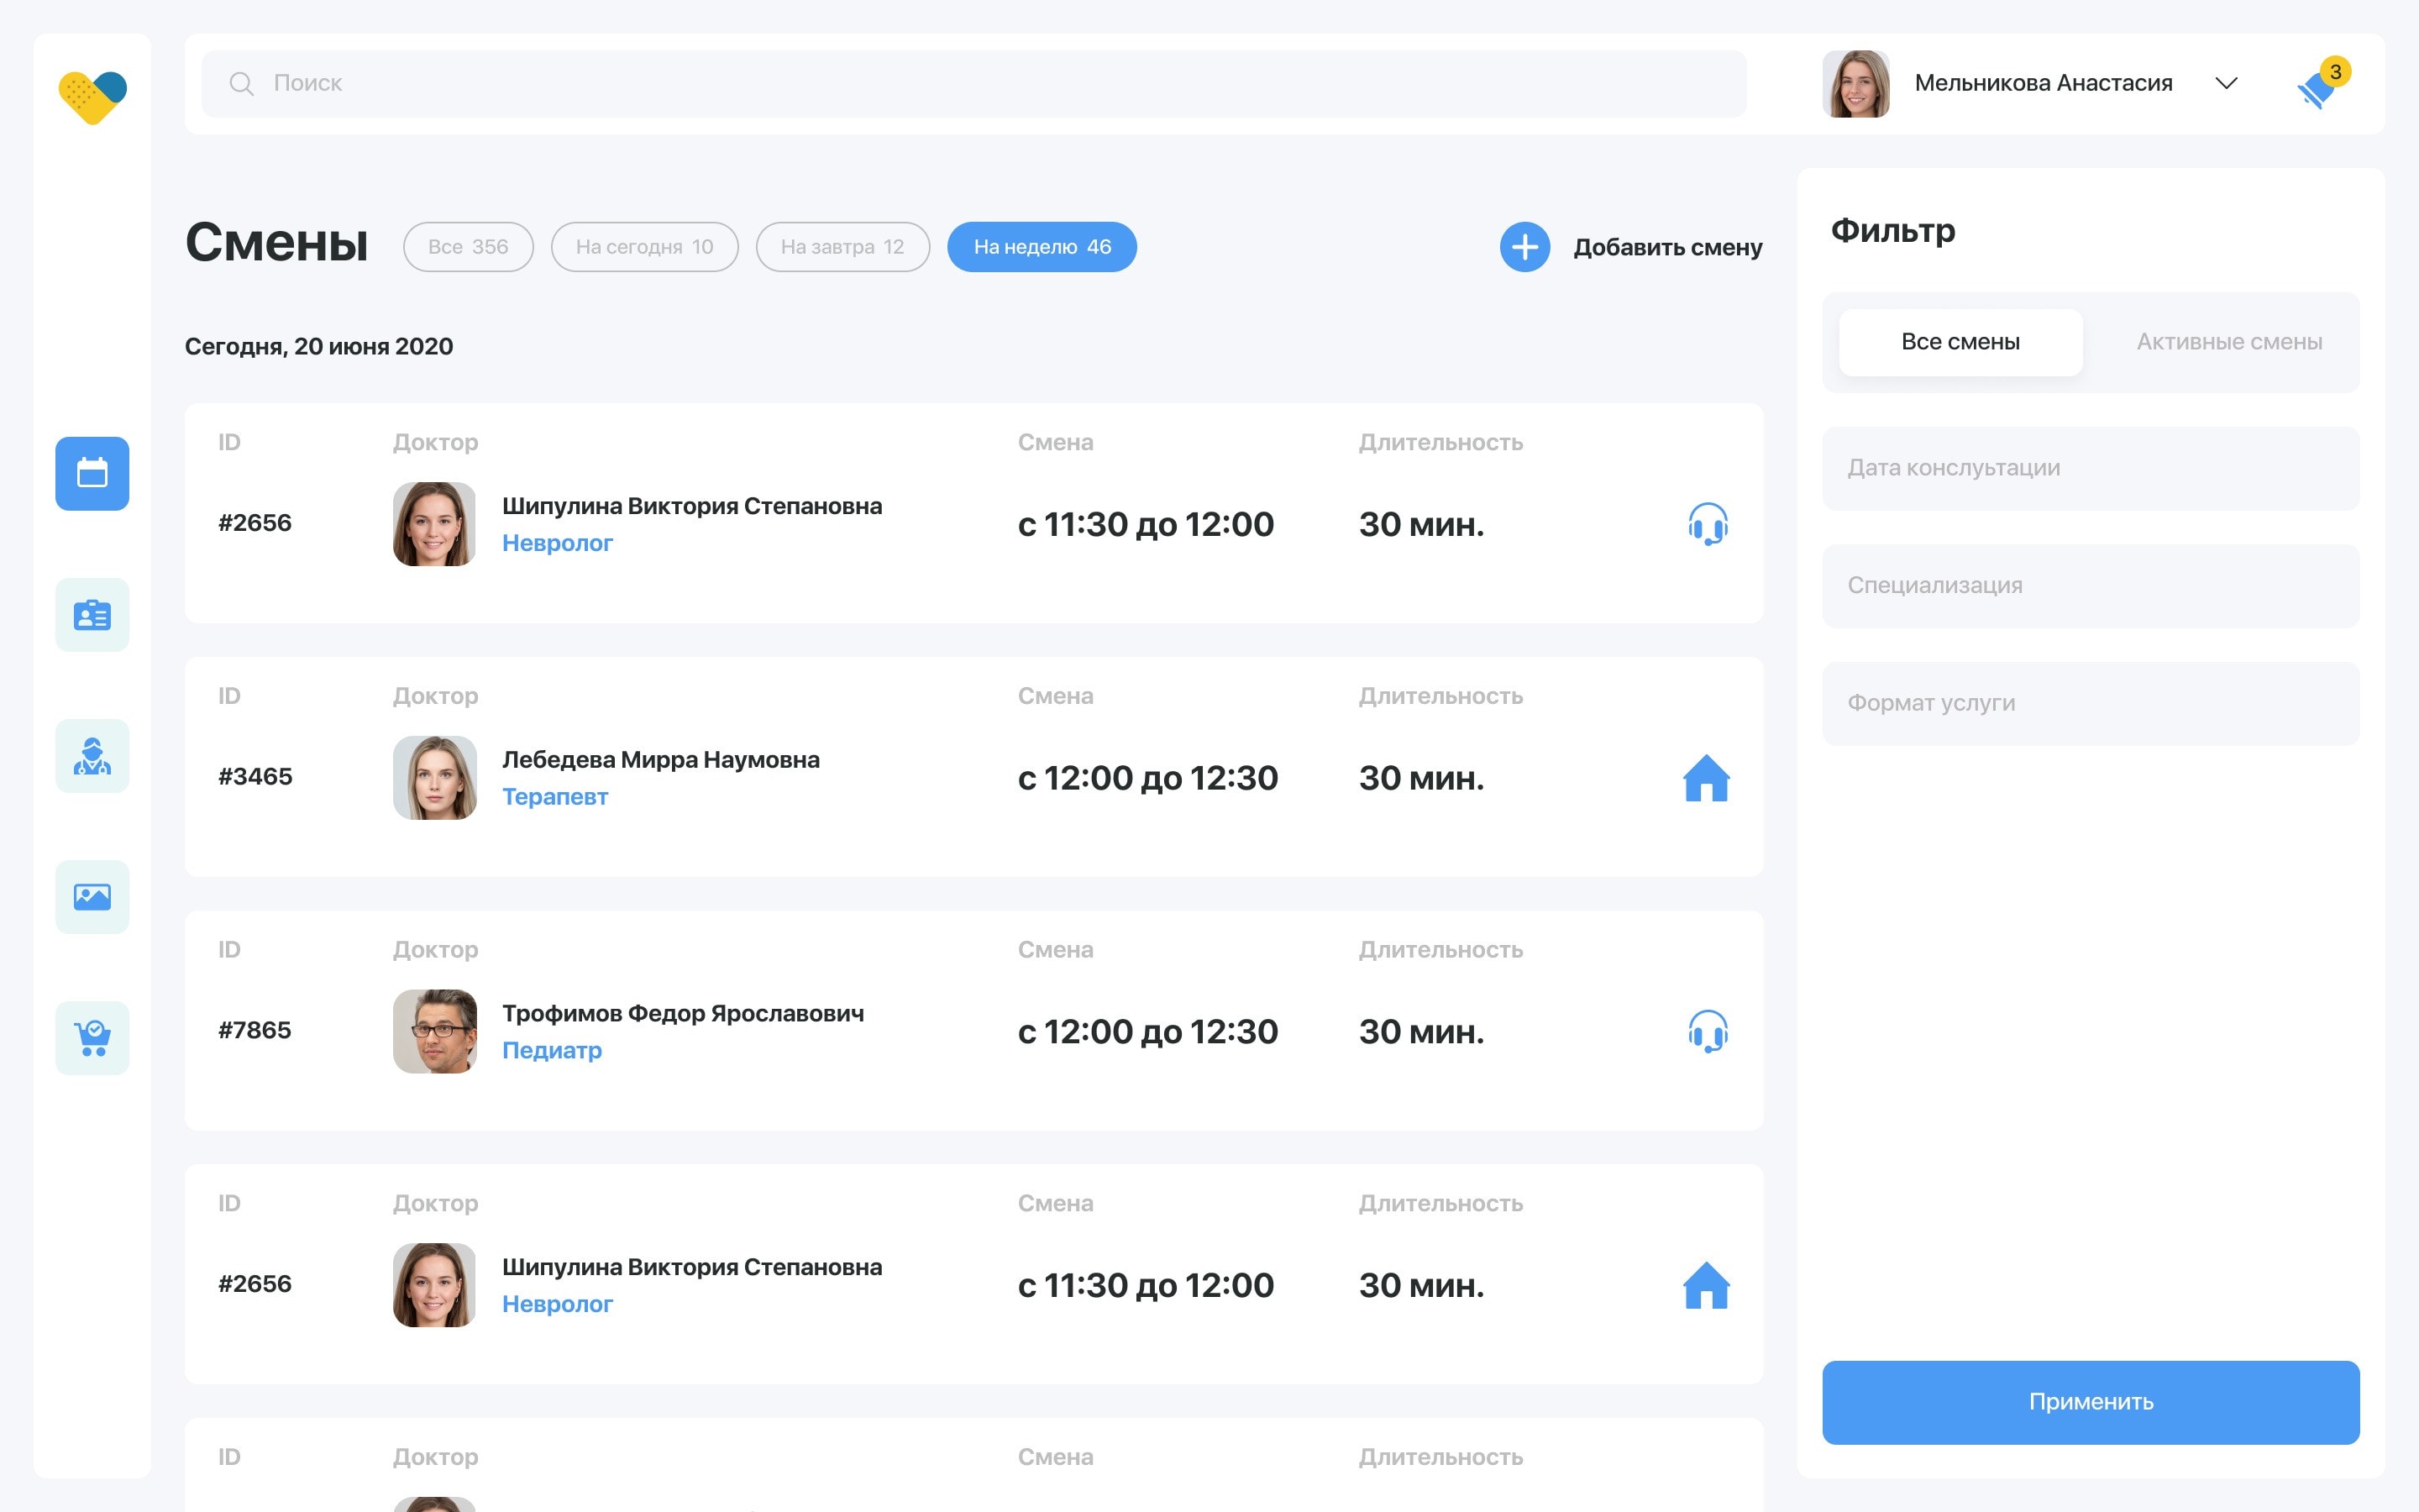The width and height of the screenshot is (2419, 1512).
Task: Click into the Поиск search field
Action: [973, 83]
